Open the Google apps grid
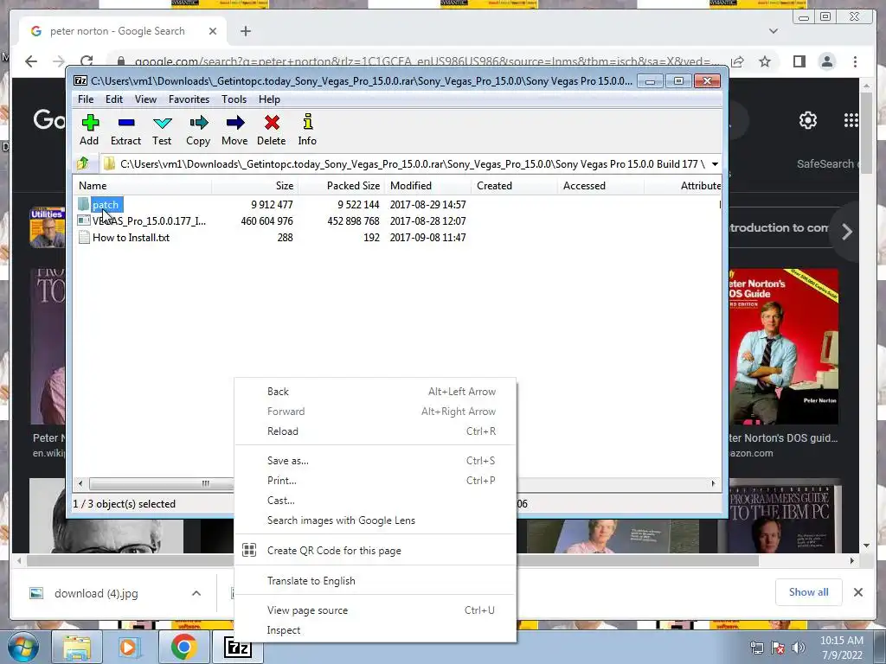This screenshot has width=886, height=664. tap(851, 120)
